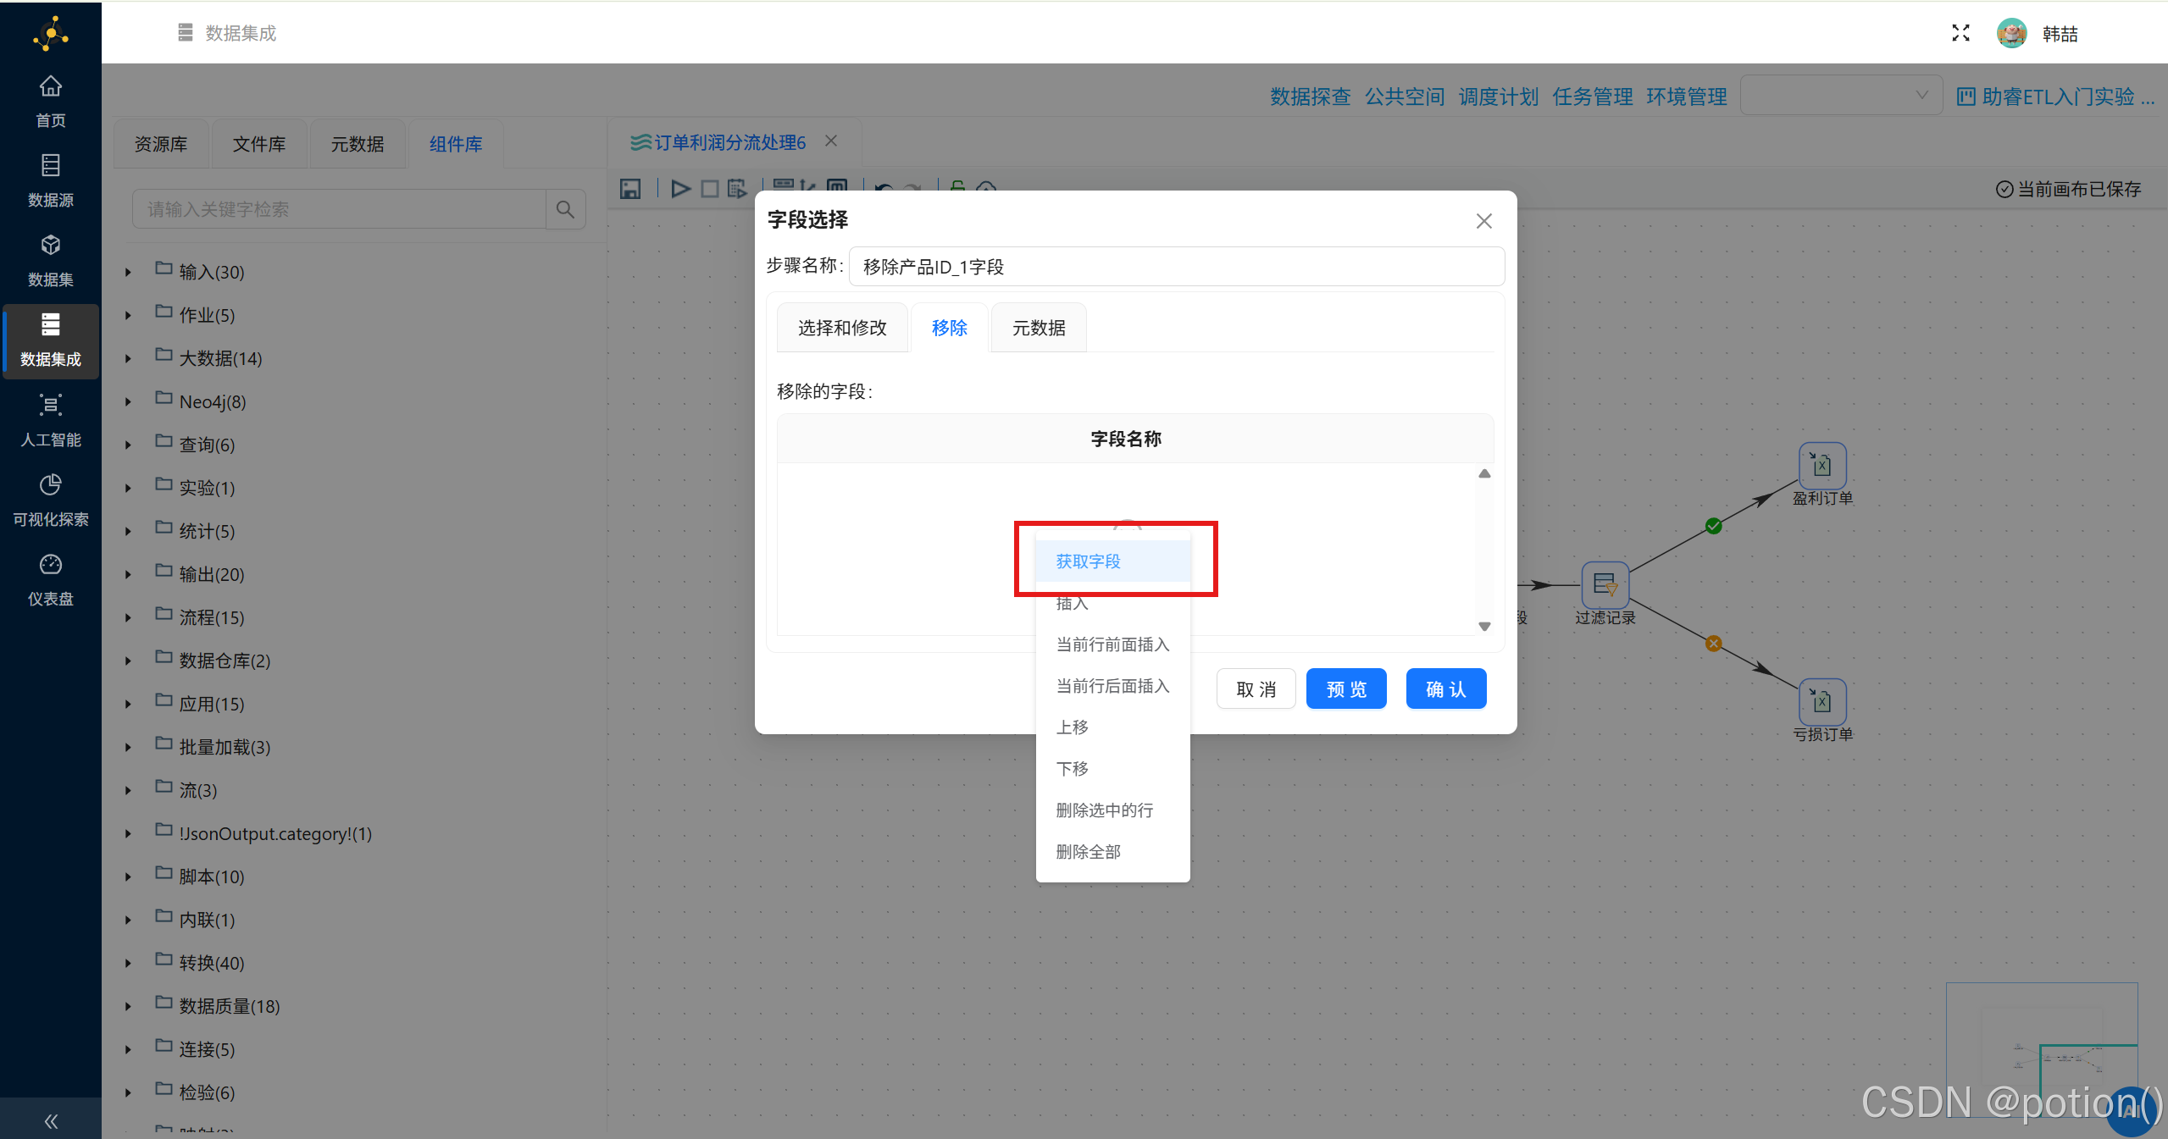Save the canvas using the disk icon
Image resolution: width=2168 pixels, height=1139 pixels.
coord(629,188)
